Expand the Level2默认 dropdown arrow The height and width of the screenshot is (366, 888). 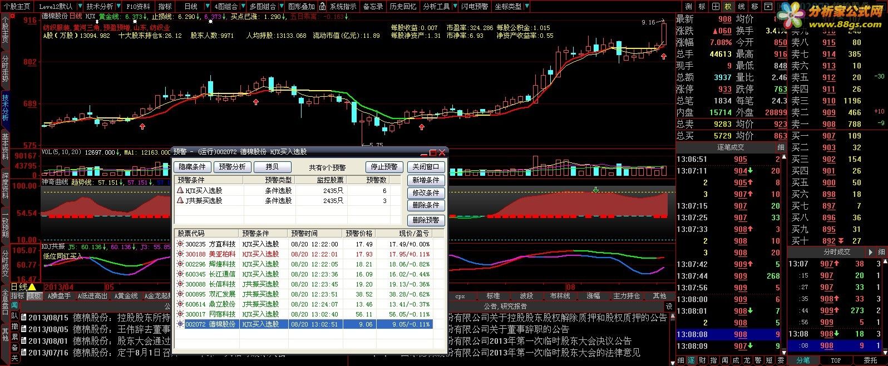point(79,6)
